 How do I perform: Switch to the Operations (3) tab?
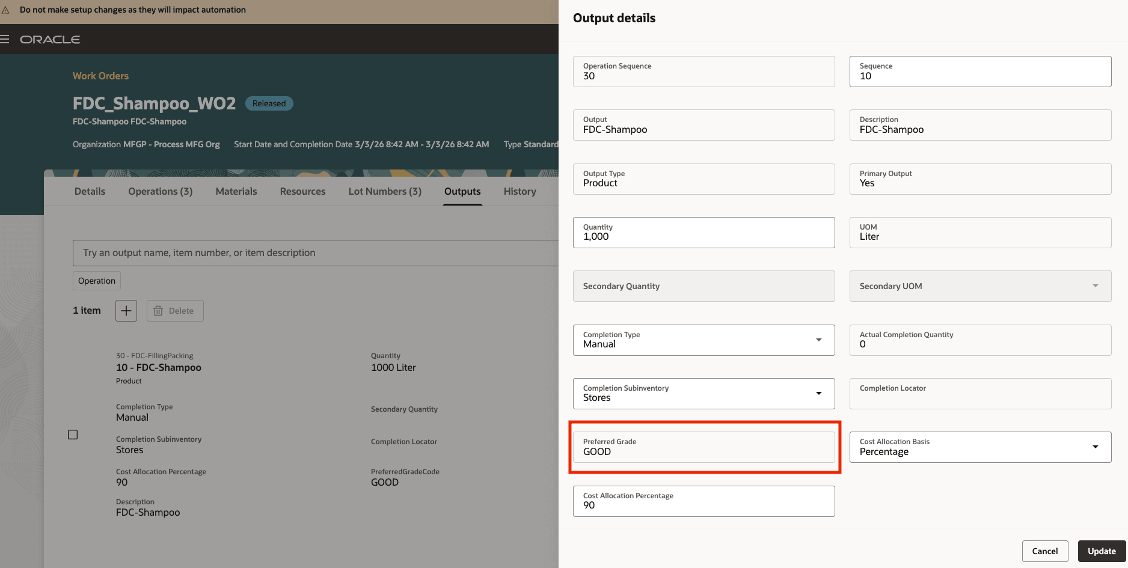point(161,191)
